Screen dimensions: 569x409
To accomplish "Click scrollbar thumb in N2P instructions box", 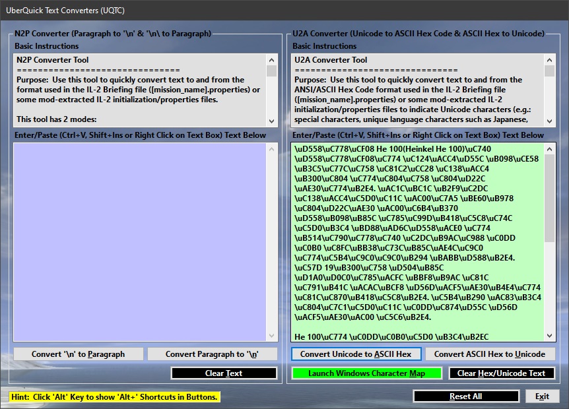I will click(272, 71).
